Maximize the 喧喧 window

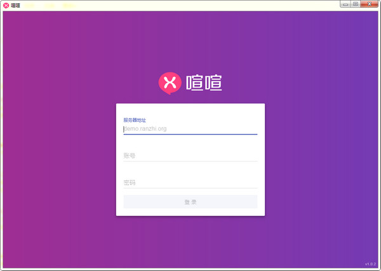pyautogui.click(x=356, y=4)
